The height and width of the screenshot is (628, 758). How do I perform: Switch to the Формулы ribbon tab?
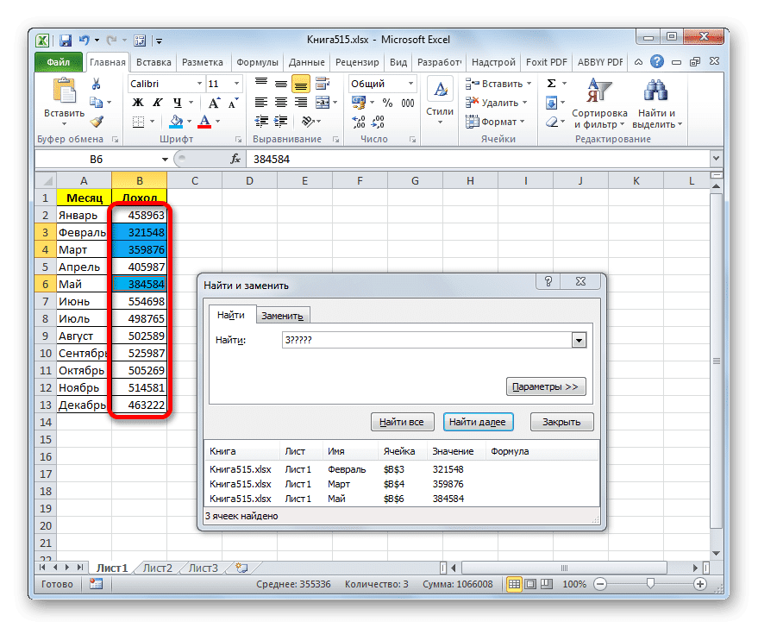tap(257, 62)
